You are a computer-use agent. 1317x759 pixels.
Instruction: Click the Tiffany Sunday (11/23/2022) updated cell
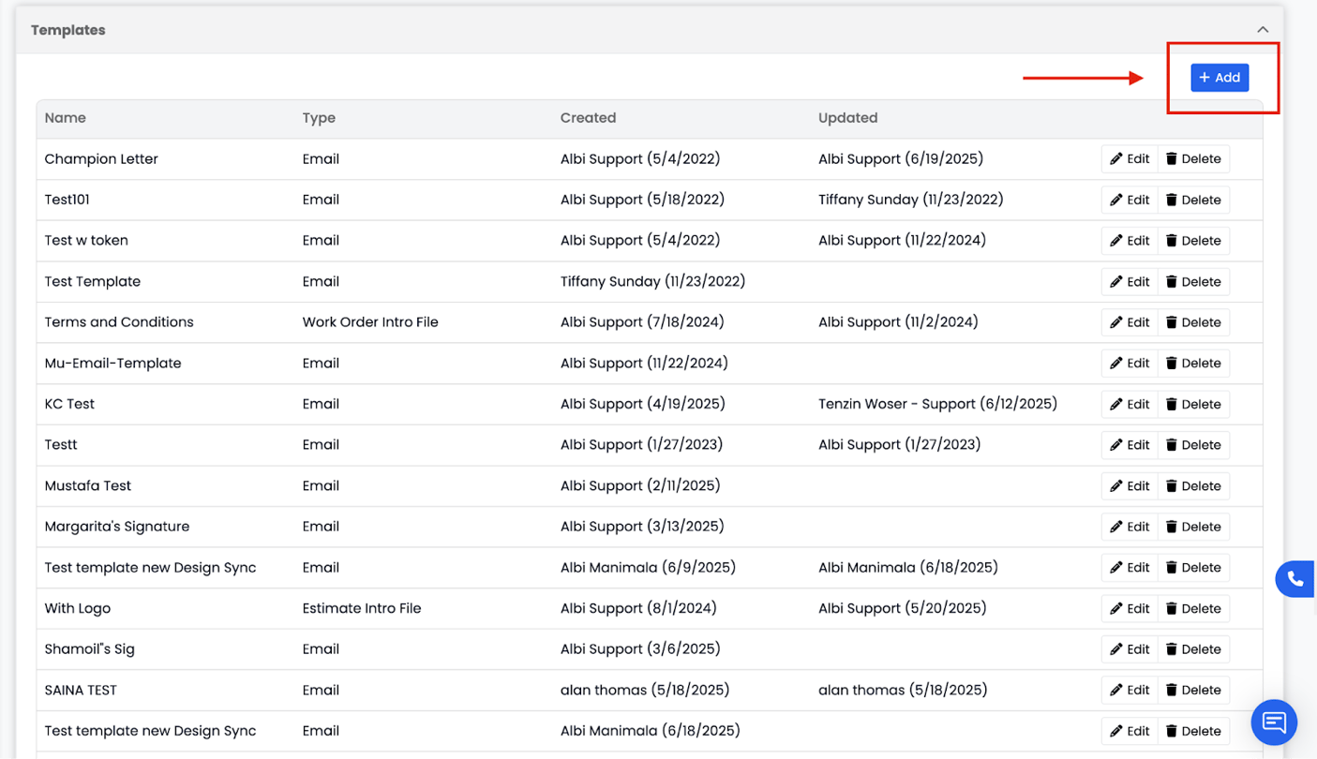pyautogui.click(x=910, y=200)
